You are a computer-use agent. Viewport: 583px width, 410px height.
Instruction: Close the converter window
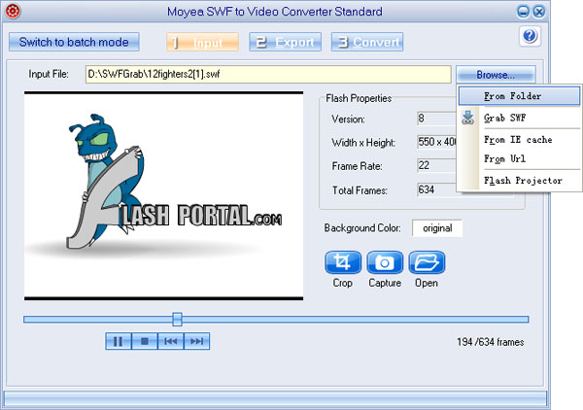(538, 12)
